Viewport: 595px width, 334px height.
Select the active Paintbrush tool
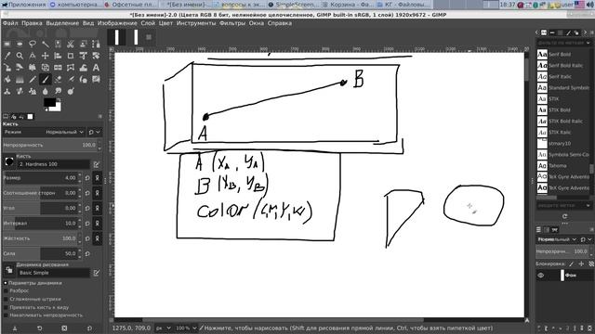(46, 80)
